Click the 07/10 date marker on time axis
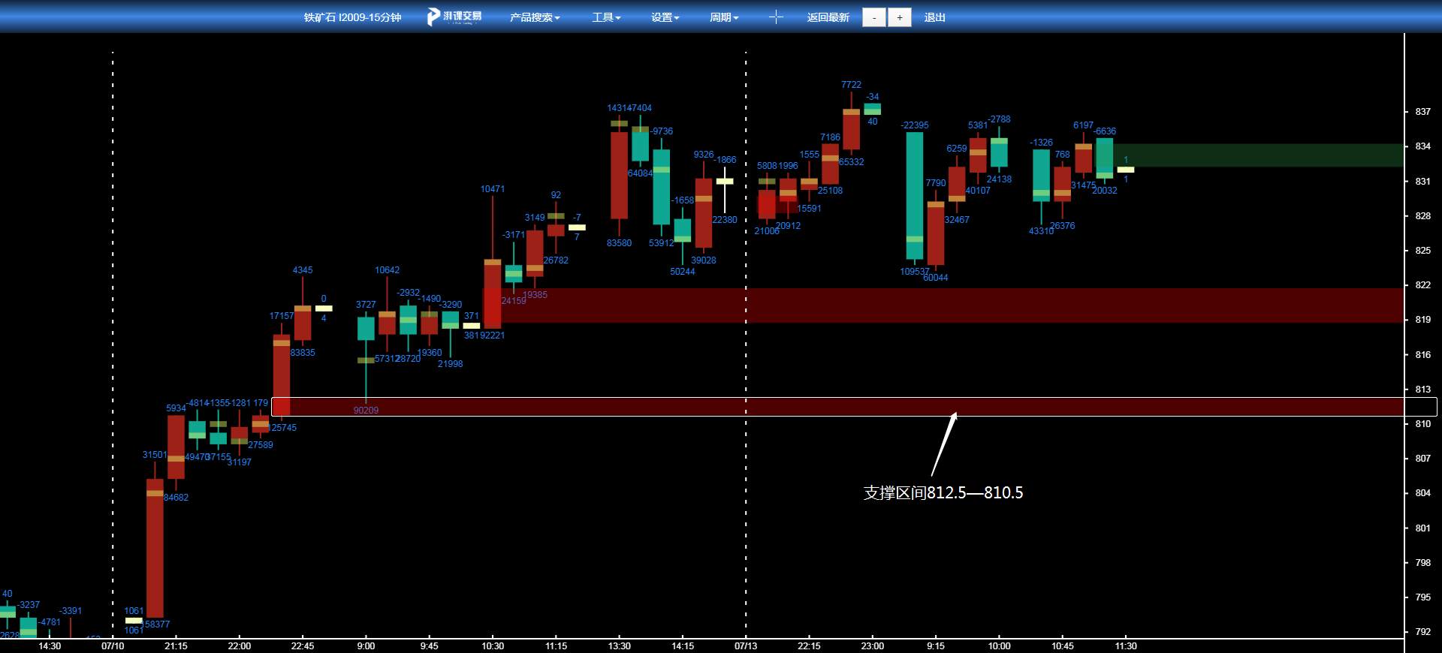The image size is (1442, 653). (x=113, y=646)
